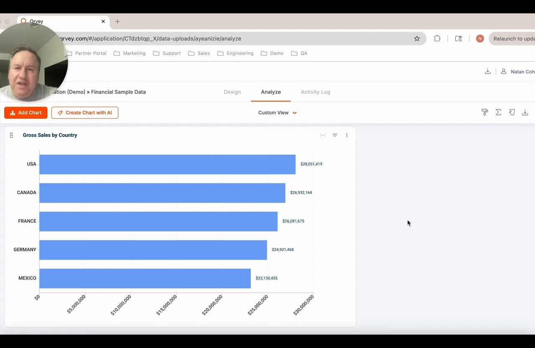This screenshot has height=348, width=535.
Task: Click the download icon near the username
Action: tap(487, 71)
